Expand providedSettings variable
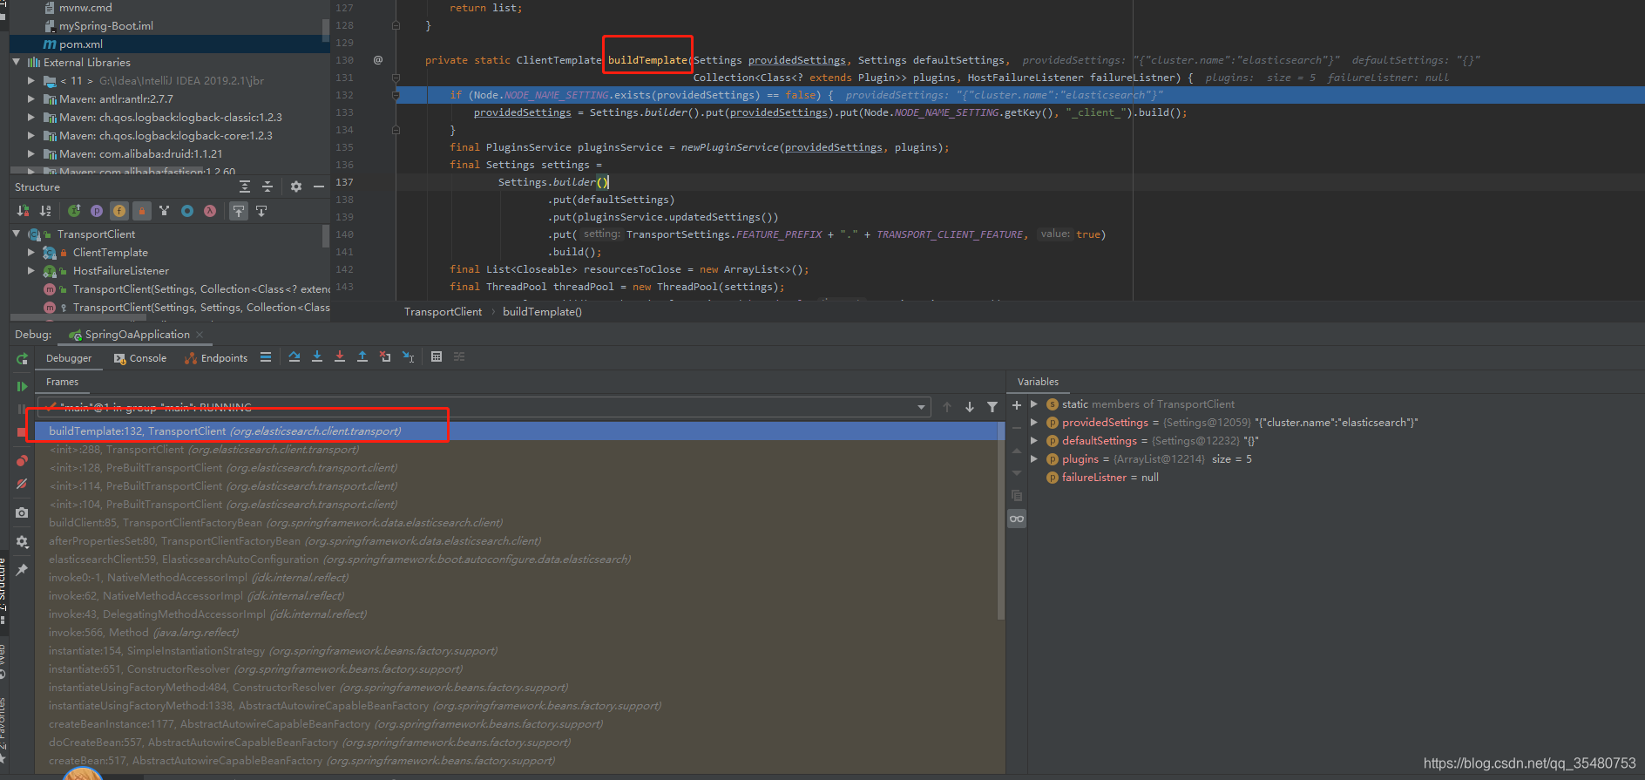This screenshot has height=780, width=1645. [x=1034, y=422]
